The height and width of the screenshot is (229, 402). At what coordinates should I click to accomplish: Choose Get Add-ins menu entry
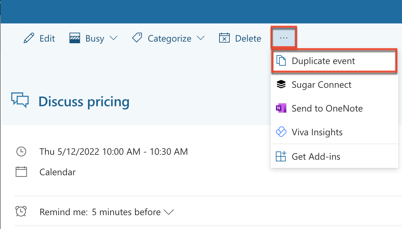click(316, 156)
